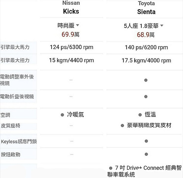This screenshot has width=183, height=178.
Task: Click the Sienta 按鈕啟動 feature dot
Action: pyautogui.click(x=146, y=154)
